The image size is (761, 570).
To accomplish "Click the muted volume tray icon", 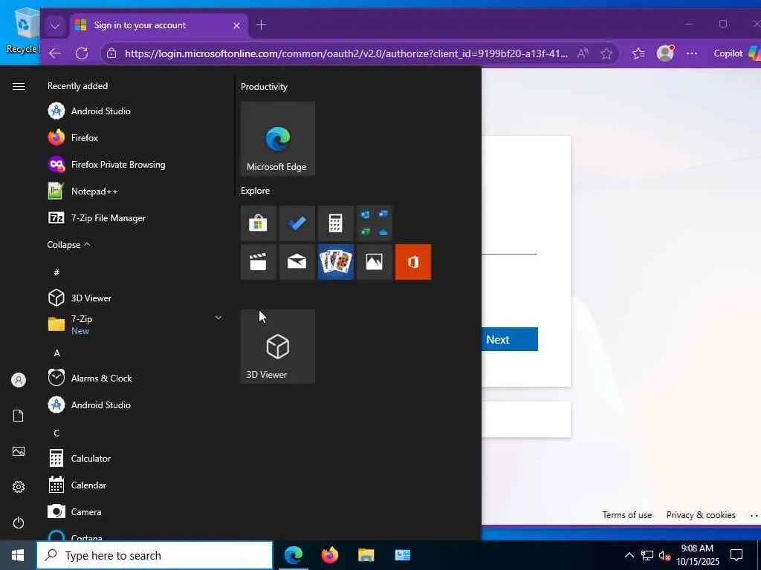I will click(x=664, y=555).
